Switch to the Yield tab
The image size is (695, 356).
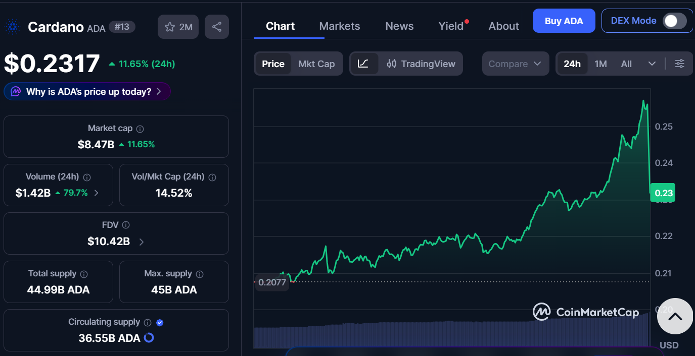pos(451,26)
